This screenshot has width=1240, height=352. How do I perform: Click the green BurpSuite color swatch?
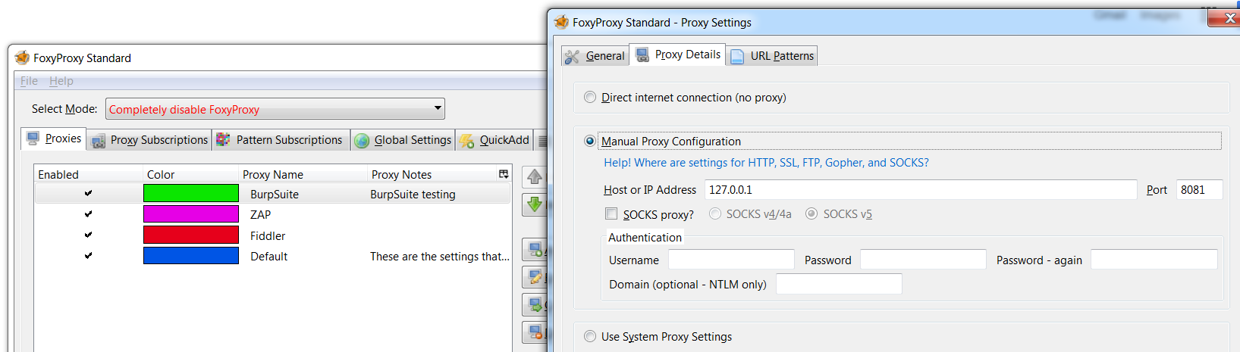[x=191, y=194]
